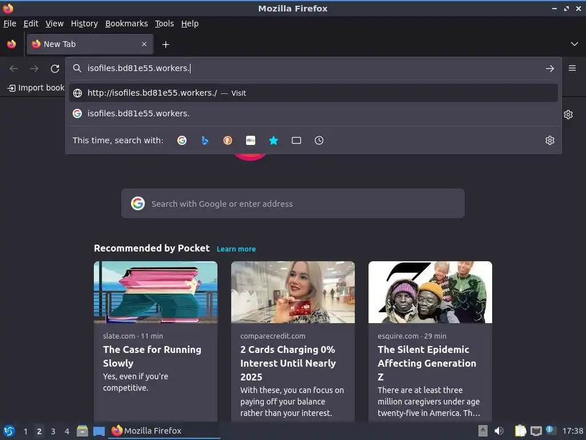Select the New Tab tab
586x440 pixels.
click(x=90, y=44)
